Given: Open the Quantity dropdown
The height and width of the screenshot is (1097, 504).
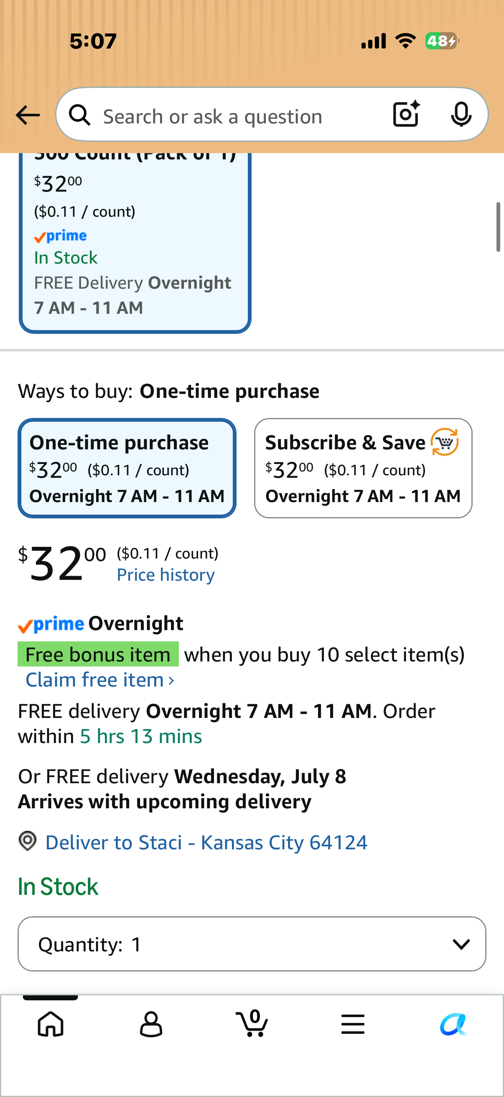Looking at the screenshot, I should click(x=252, y=944).
